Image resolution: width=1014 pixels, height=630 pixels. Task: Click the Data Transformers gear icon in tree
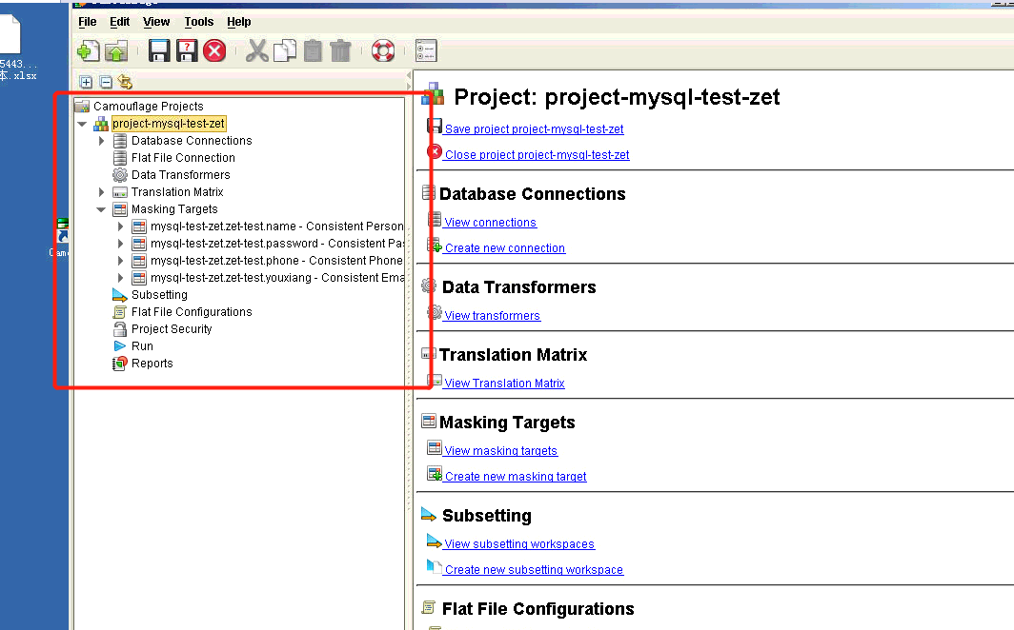tap(120, 175)
